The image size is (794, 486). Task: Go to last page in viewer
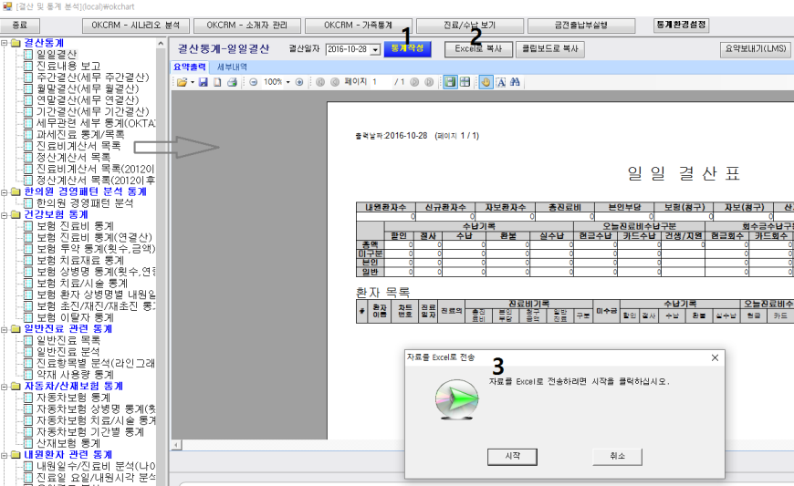(429, 82)
